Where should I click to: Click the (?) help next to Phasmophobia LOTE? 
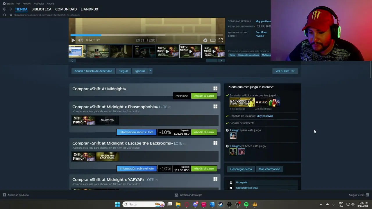170,107
